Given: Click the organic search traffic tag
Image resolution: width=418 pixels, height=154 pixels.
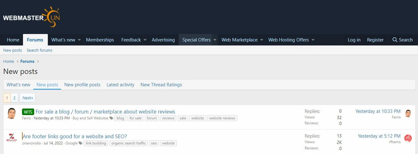Looking at the screenshot, I should click(x=129, y=143).
